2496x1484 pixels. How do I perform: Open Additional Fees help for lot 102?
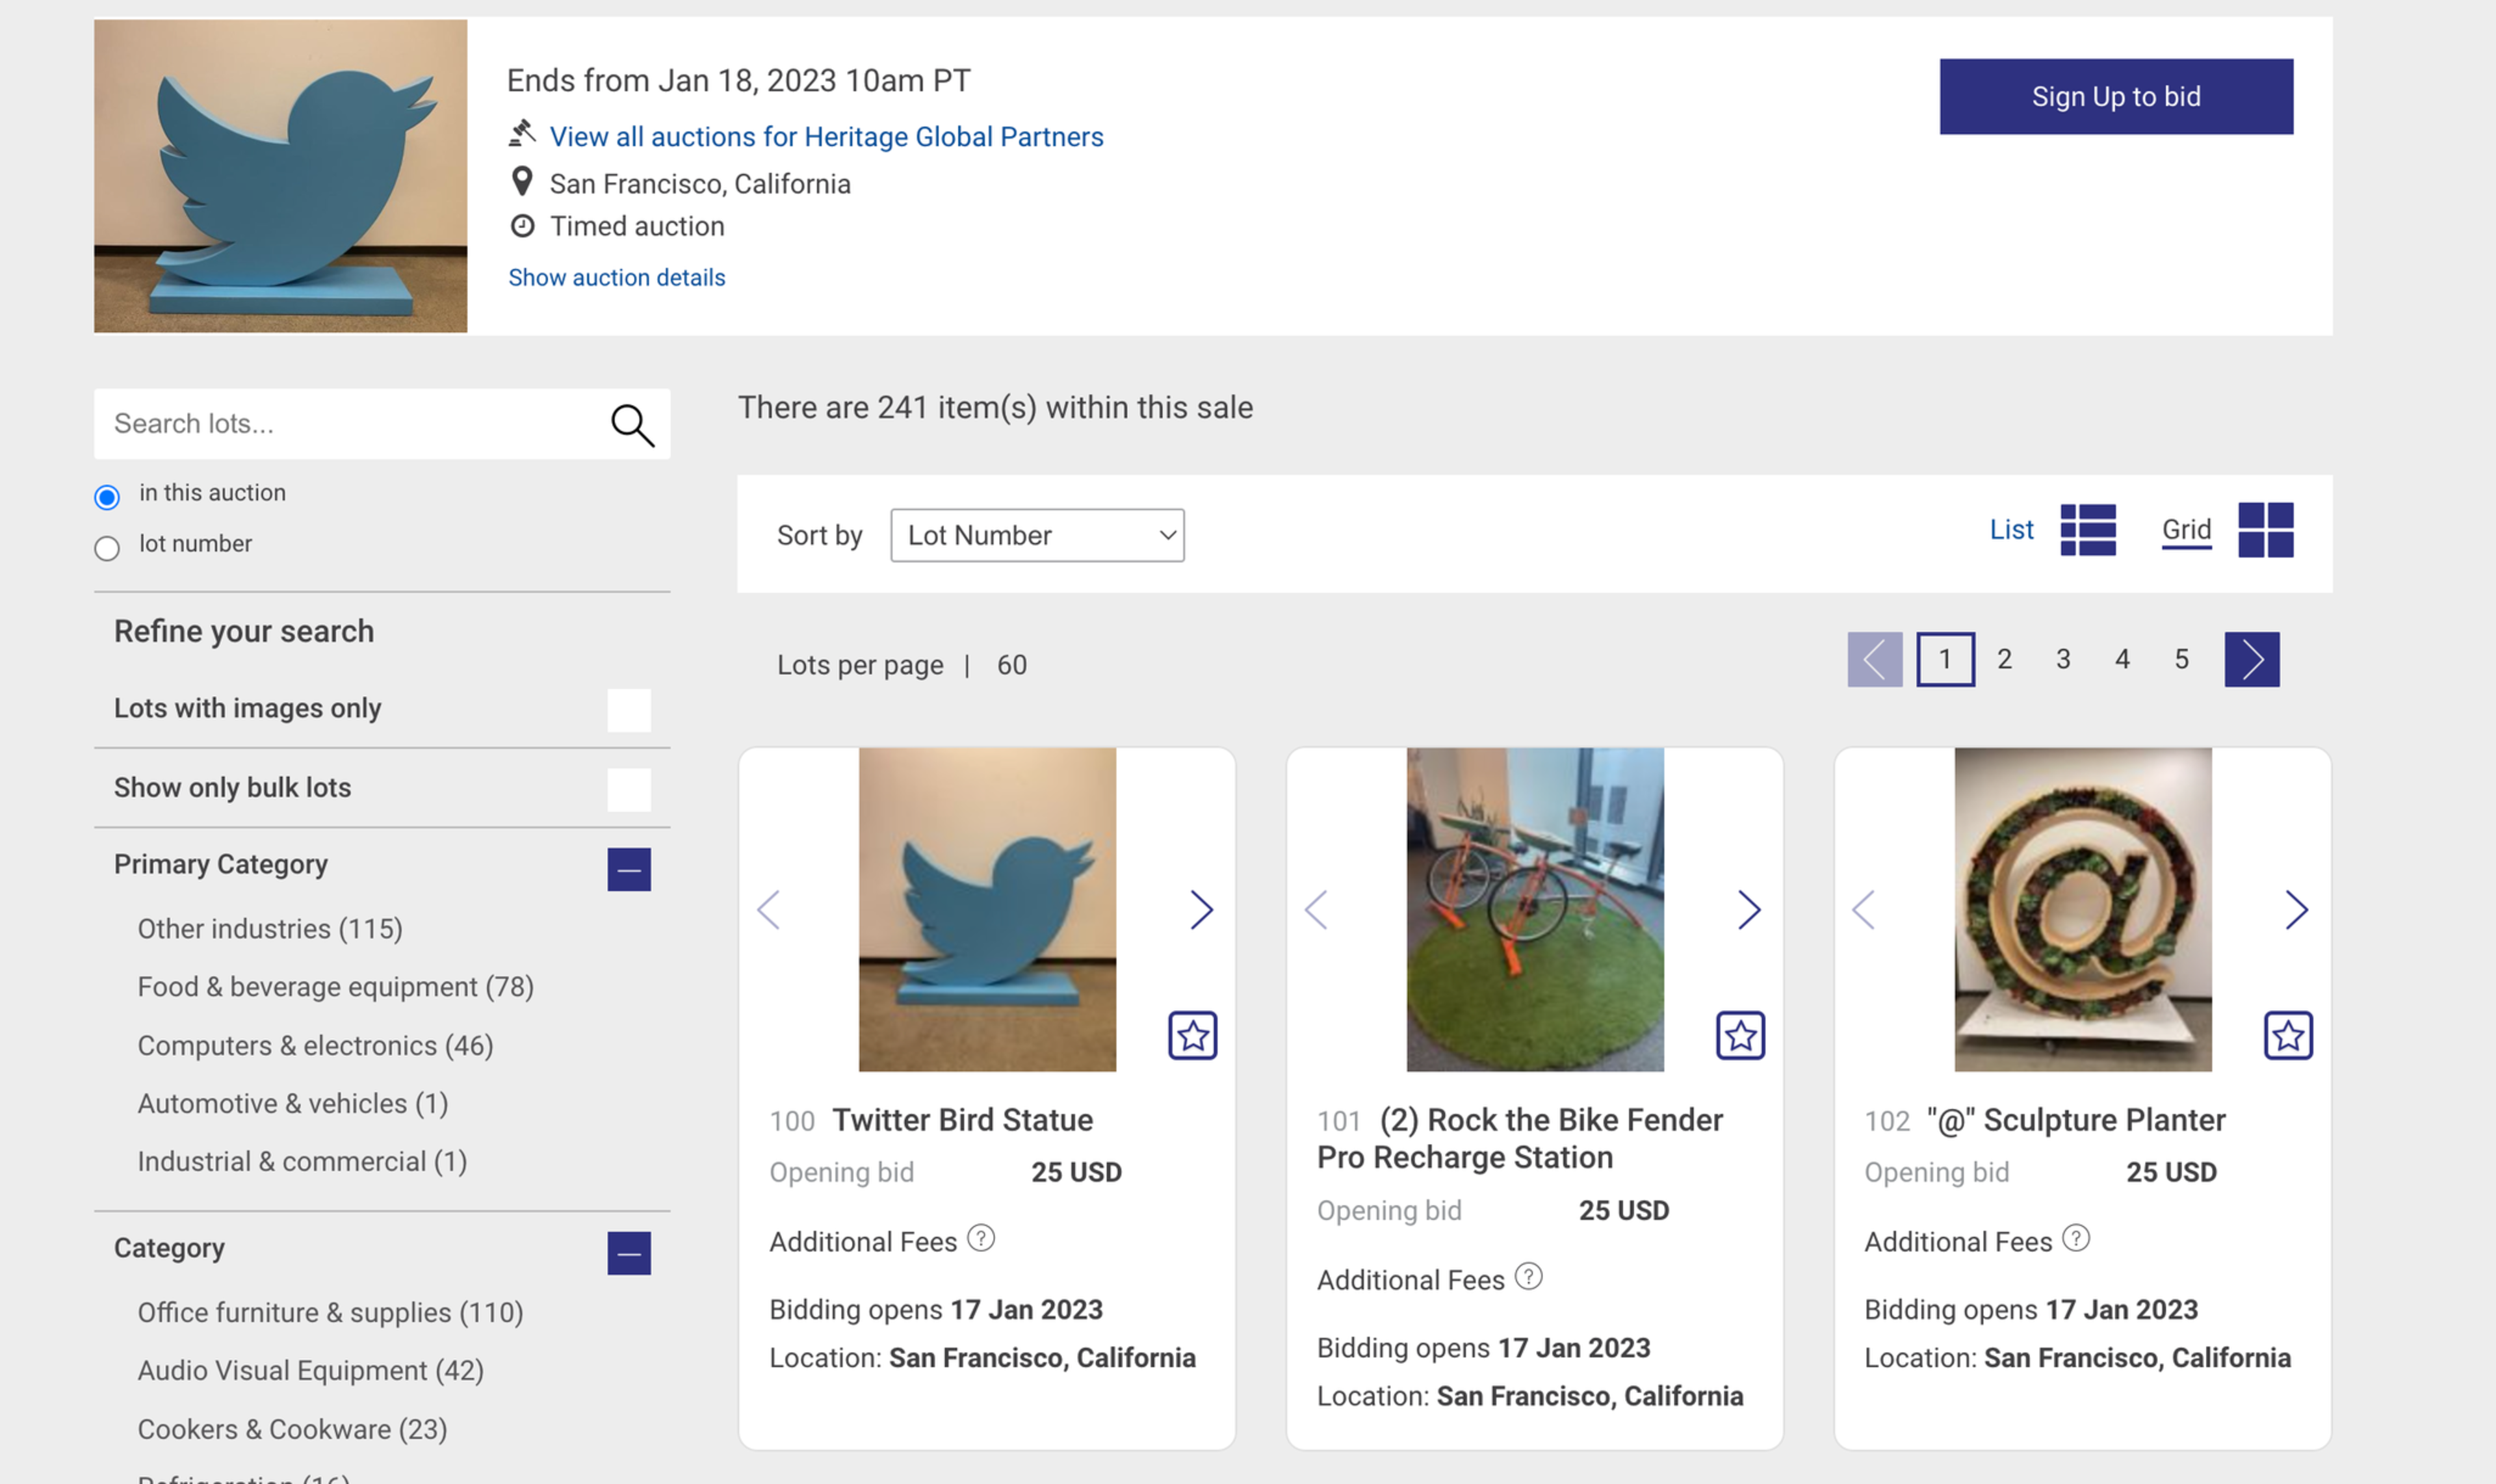[x=2076, y=1239]
